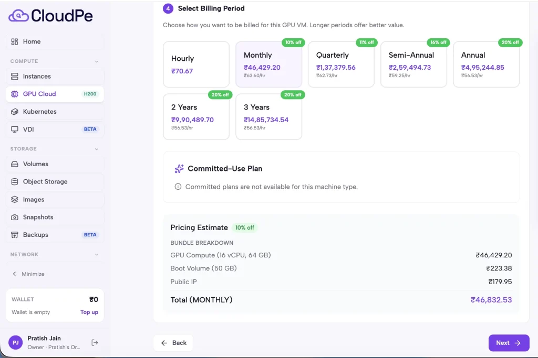Screen dimensions: 538x358
Task: Click the Object Storage database icon
Action: [14, 182]
